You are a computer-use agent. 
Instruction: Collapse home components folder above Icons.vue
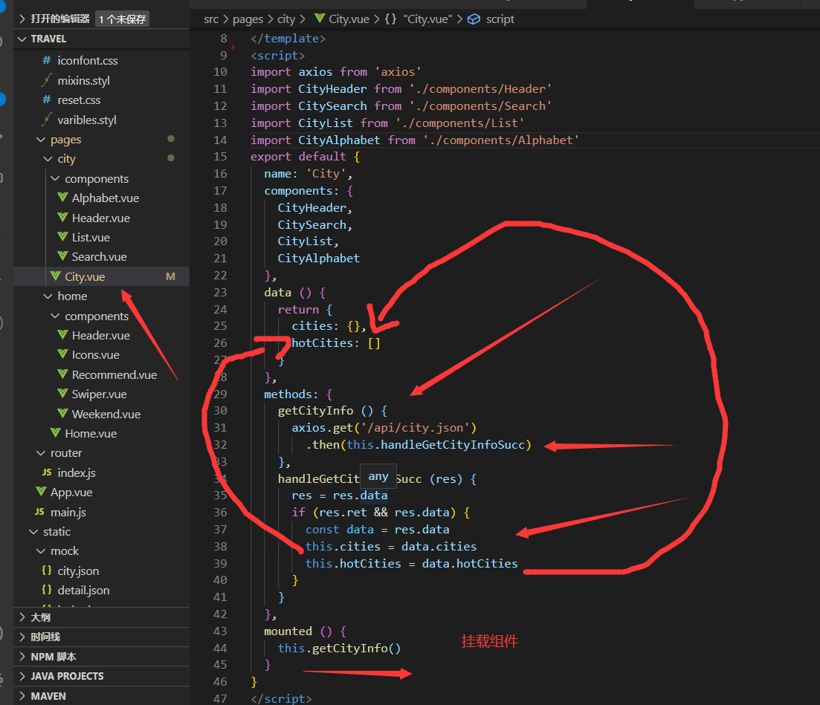(x=97, y=316)
